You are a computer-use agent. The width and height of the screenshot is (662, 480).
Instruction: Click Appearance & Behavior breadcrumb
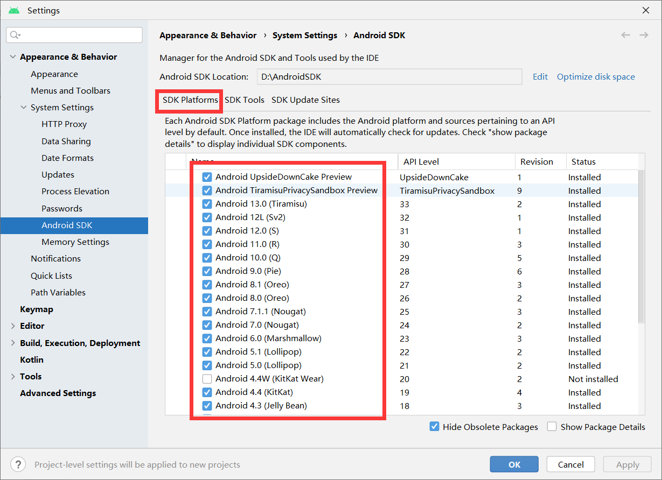tap(208, 36)
